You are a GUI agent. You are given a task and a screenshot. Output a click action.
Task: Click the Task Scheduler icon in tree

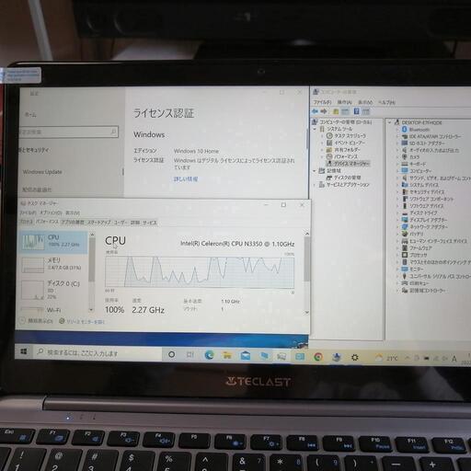[x=329, y=135]
